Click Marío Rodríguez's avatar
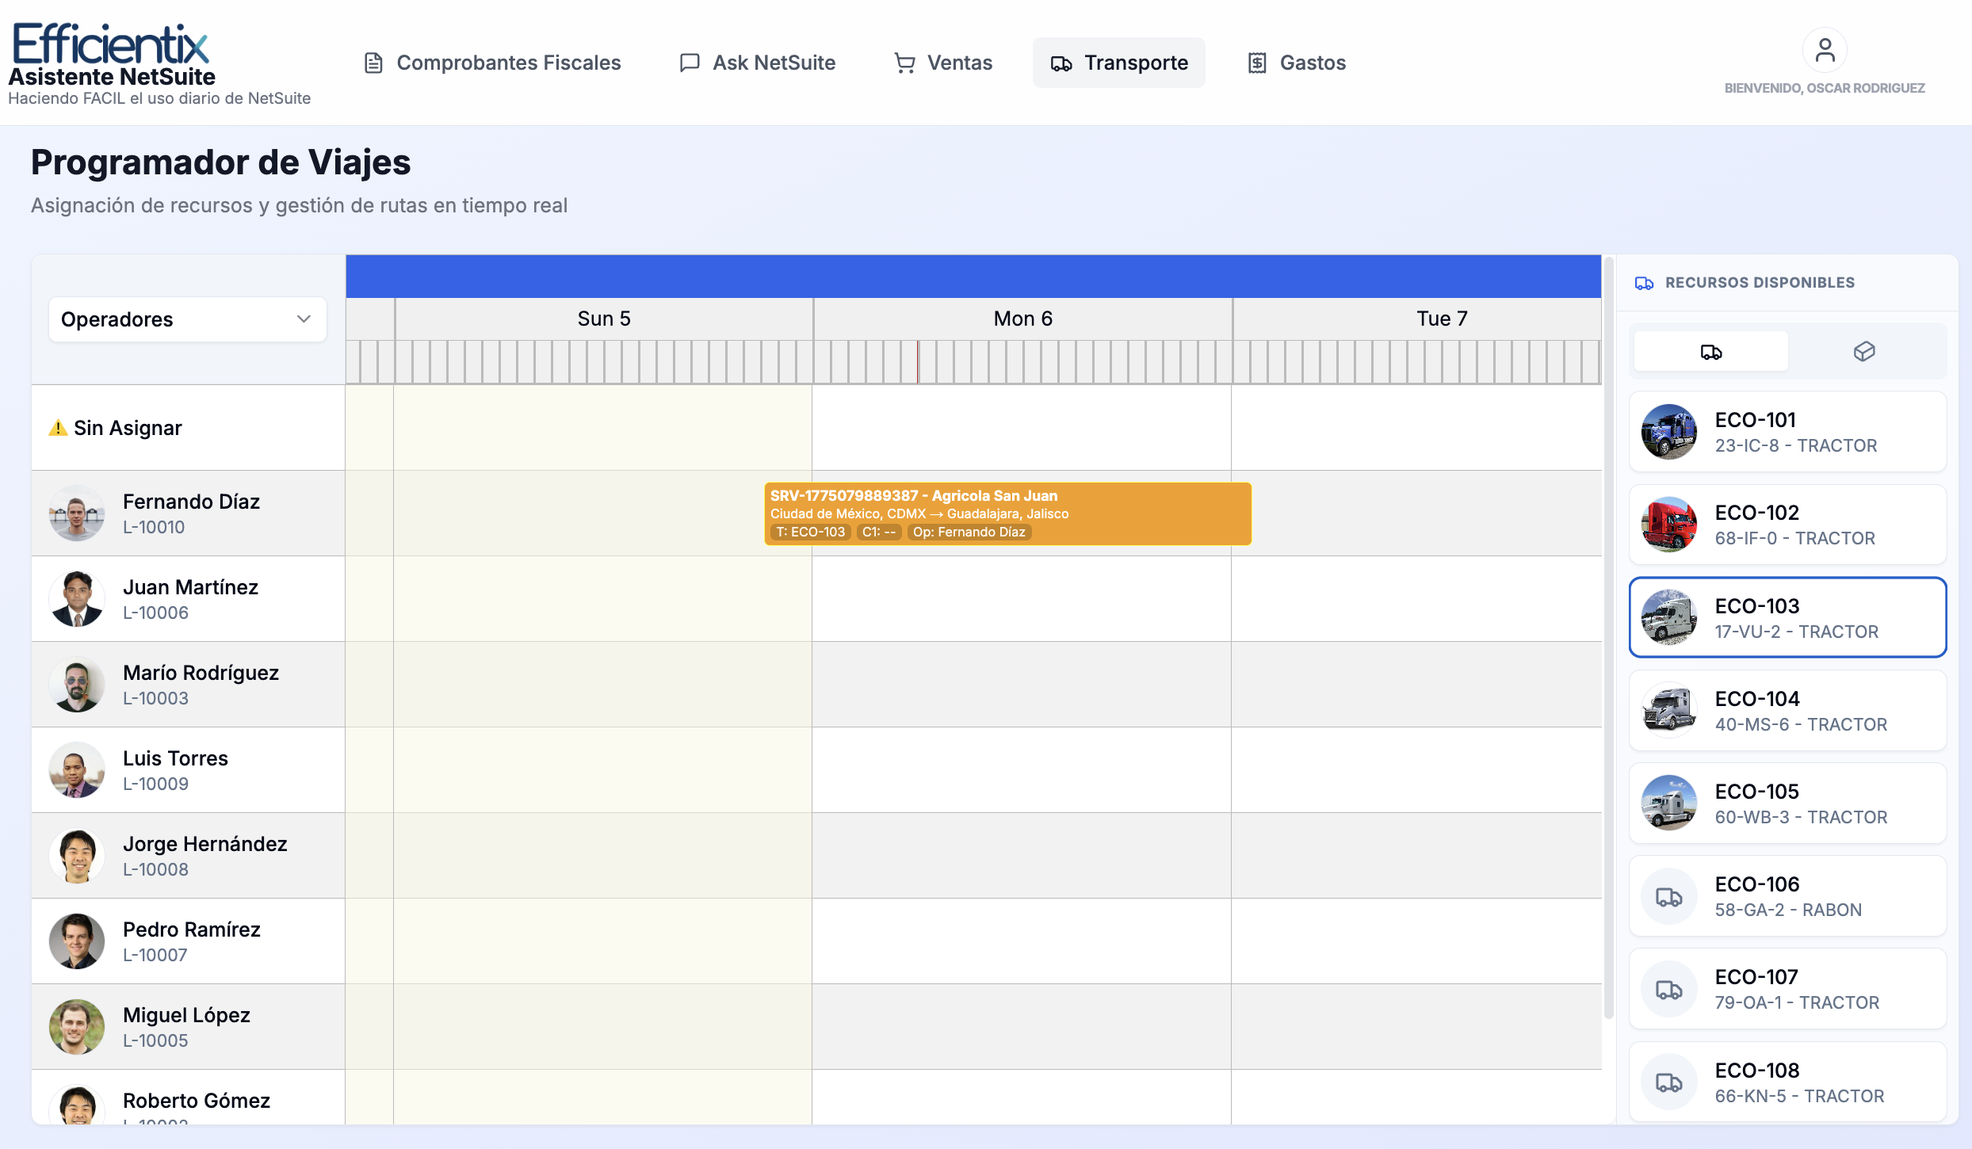This screenshot has width=1972, height=1149. click(x=77, y=685)
